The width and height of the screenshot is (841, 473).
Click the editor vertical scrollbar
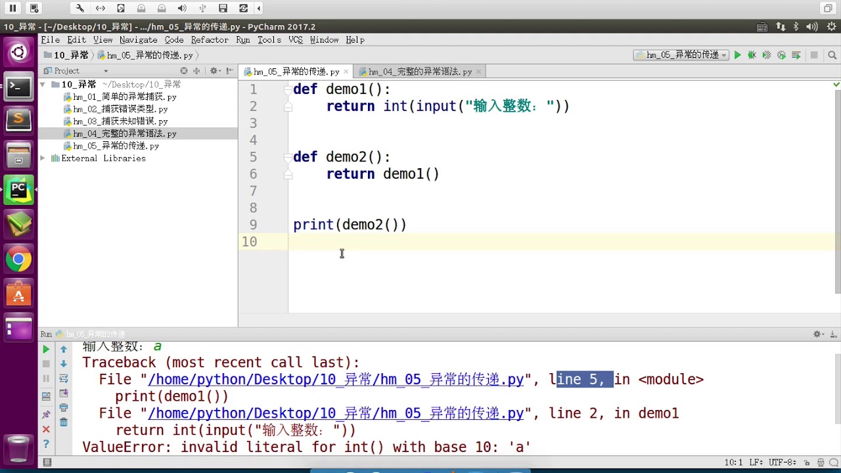coord(836,191)
